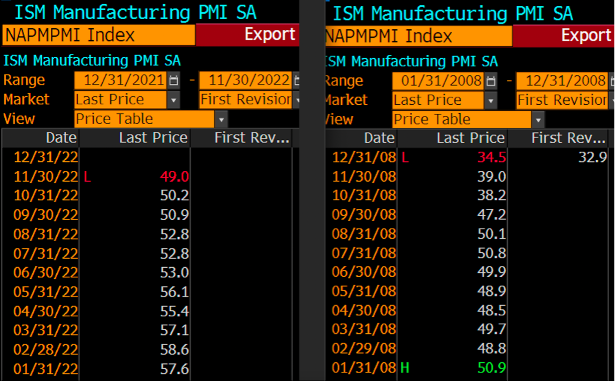Click the 39.0 last price value
The width and height of the screenshot is (616, 382).
click(x=491, y=177)
